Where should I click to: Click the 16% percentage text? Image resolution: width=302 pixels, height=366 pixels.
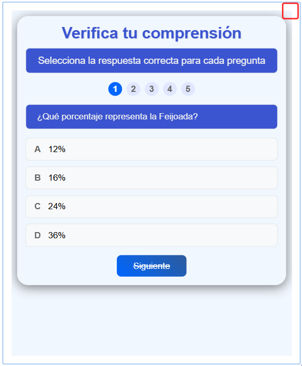coord(57,178)
